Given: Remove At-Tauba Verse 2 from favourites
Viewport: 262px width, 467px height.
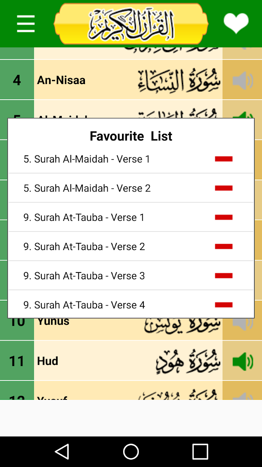Looking at the screenshot, I should pos(224,247).
